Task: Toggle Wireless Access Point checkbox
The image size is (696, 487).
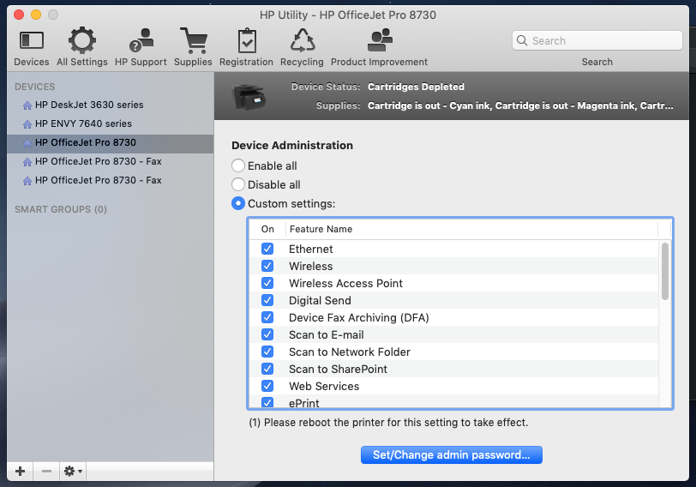Action: (x=267, y=283)
